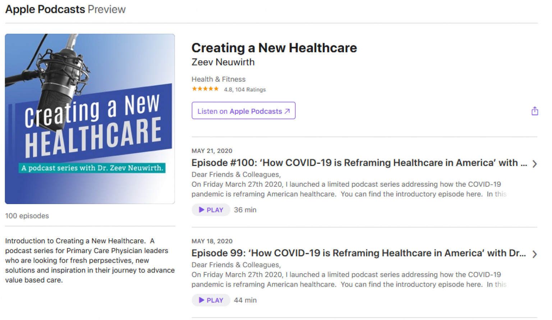This screenshot has width=552, height=320.
Task: Open Episode 99 via its chevron arrow
Action: 534,254
